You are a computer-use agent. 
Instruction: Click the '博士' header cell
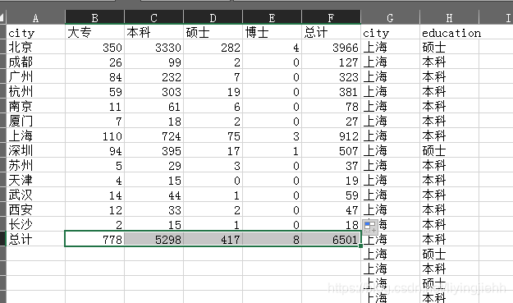click(x=272, y=32)
